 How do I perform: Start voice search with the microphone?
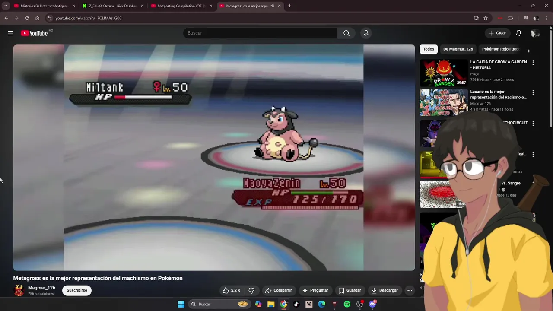[x=366, y=33]
